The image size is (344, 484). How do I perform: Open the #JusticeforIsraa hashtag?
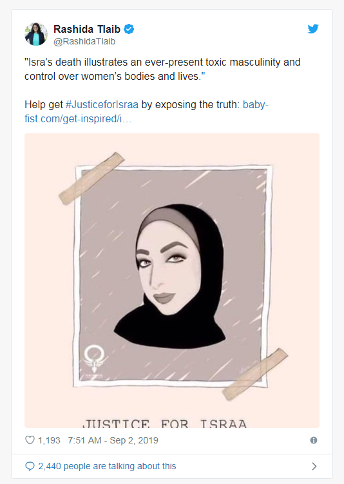[x=102, y=105]
